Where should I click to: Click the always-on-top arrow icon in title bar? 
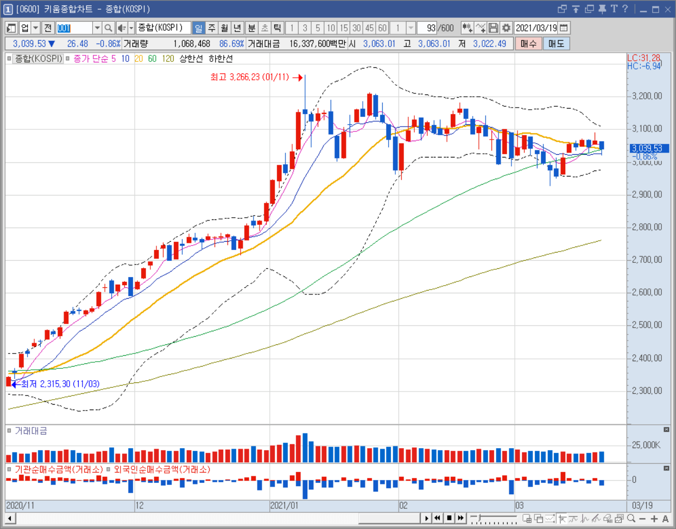576,9
